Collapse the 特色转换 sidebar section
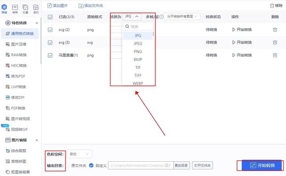This screenshot has height=176, width=286. [x=37, y=23]
